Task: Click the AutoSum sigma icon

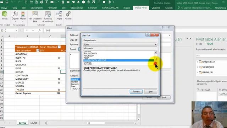Action: [x=46, y=2]
